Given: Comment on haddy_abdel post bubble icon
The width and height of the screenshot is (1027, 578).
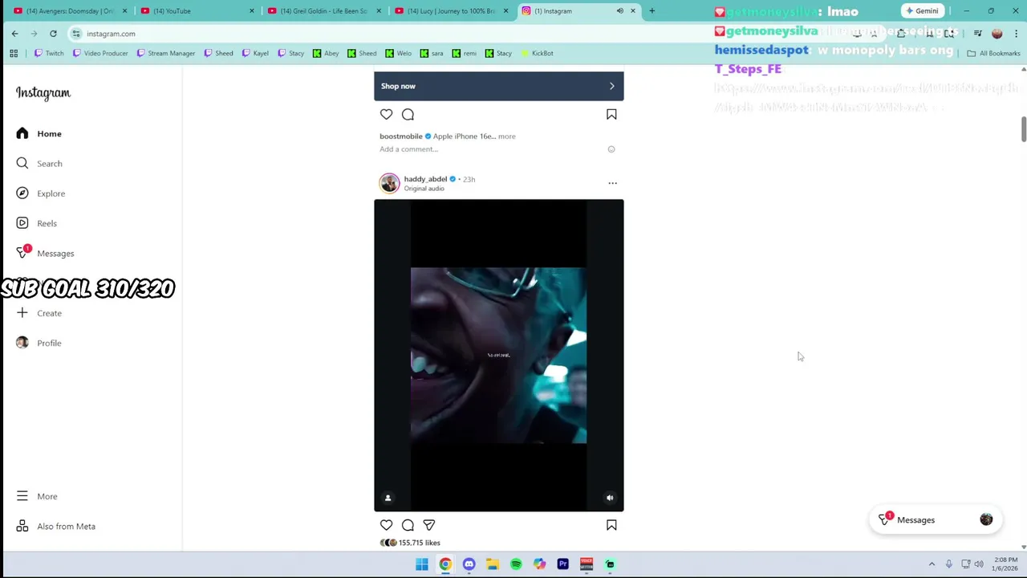Looking at the screenshot, I should coord(408,525).
